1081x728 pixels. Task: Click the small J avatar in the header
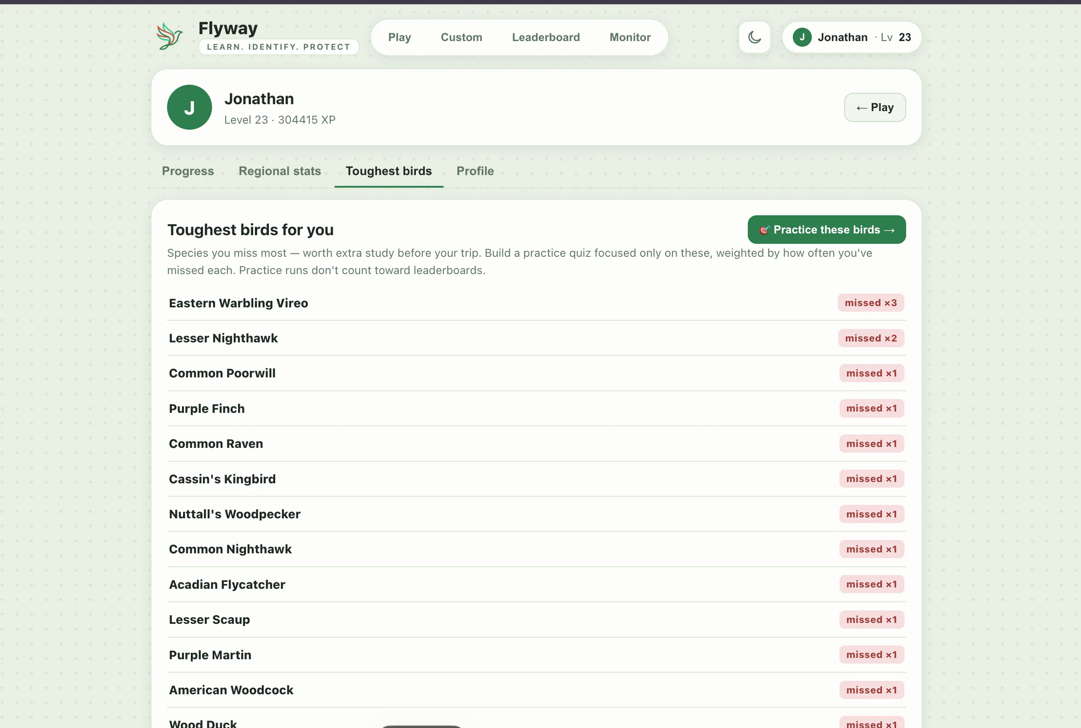point(802,37)
